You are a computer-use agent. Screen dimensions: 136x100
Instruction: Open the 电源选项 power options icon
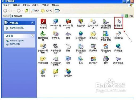coord(118,23)
